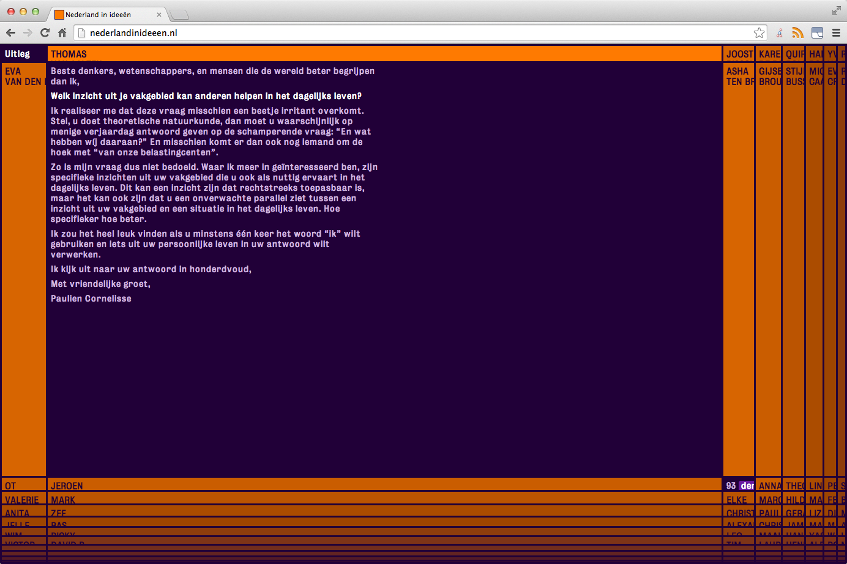Reload the current page
Image resolution: width=847 pixels, height=564 pixels.
coord(45,33)
